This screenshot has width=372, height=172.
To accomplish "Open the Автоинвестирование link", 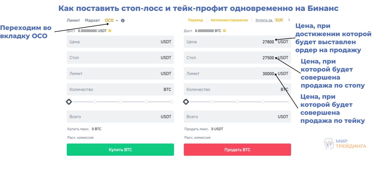I will click(x=229, y=20).
